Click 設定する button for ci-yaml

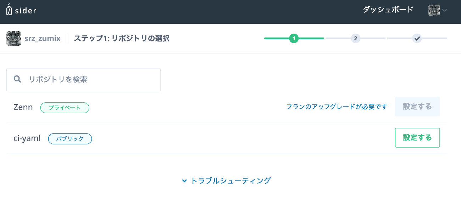pos(417,138)
